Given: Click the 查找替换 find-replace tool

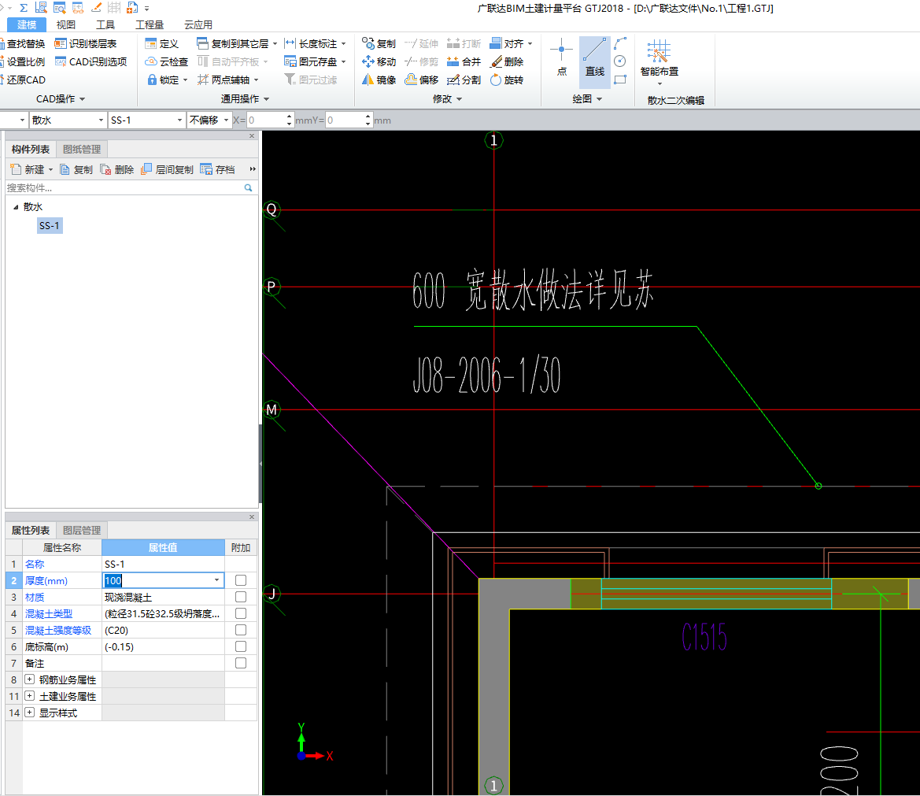Looking at the screenshot, I should 22,43.
